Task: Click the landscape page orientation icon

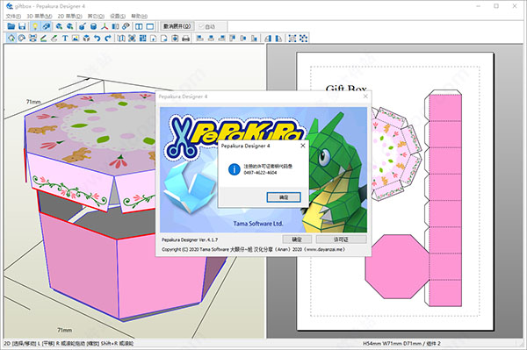Action: (x=164, y=39)
